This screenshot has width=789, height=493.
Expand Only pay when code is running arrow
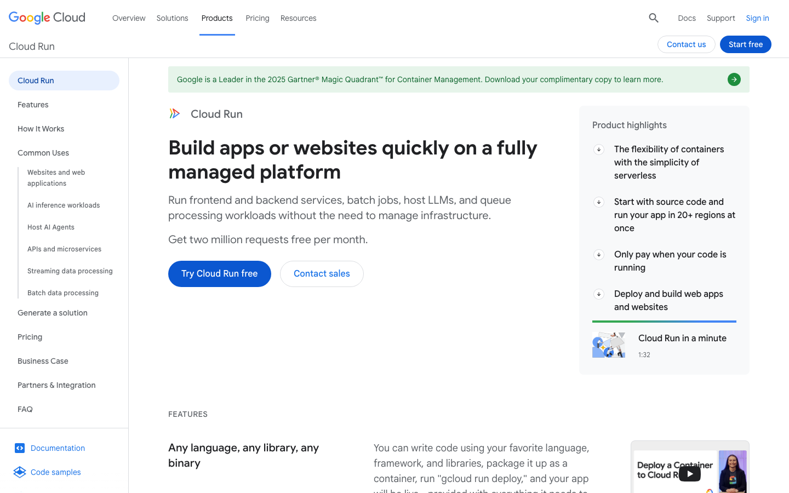pyautogui.click(x=599, y=255)
